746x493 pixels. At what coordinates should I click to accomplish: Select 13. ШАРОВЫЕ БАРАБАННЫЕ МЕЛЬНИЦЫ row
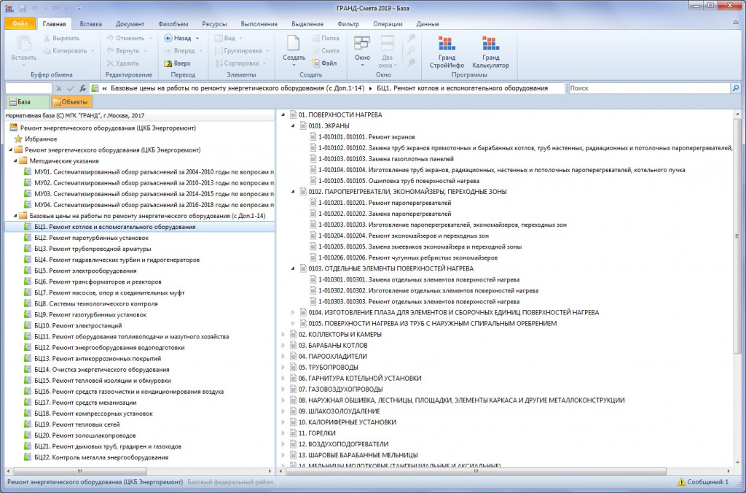pos(354,455)
